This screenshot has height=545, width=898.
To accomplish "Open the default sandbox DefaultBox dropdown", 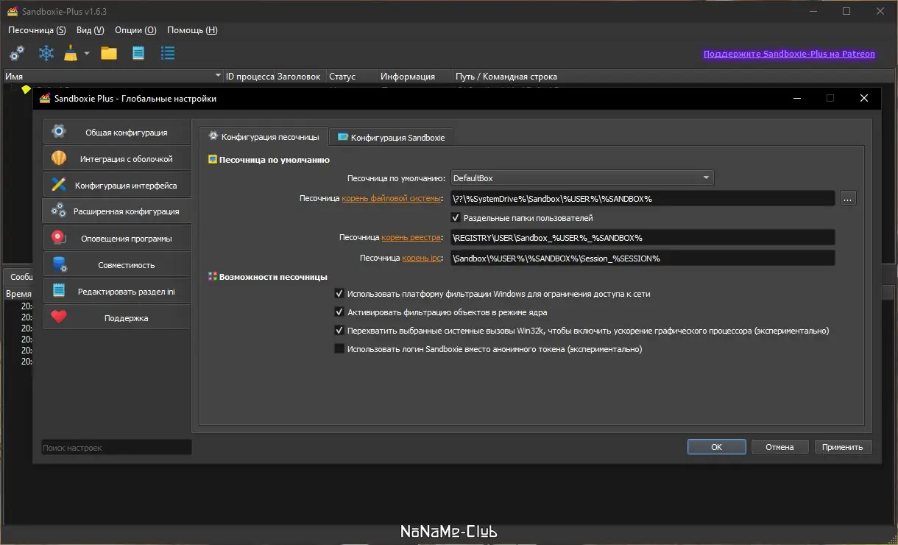I will pos(581,178).
